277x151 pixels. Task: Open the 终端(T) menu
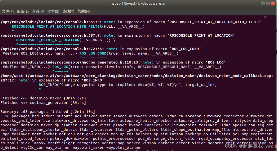(x=68, y=11)
